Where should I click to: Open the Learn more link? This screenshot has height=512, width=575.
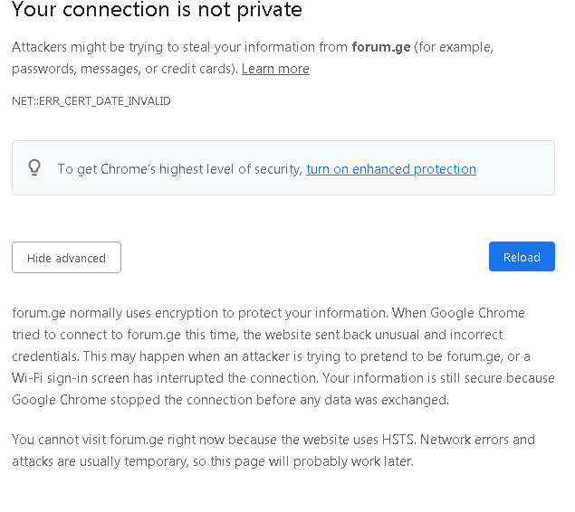point(275,69)
